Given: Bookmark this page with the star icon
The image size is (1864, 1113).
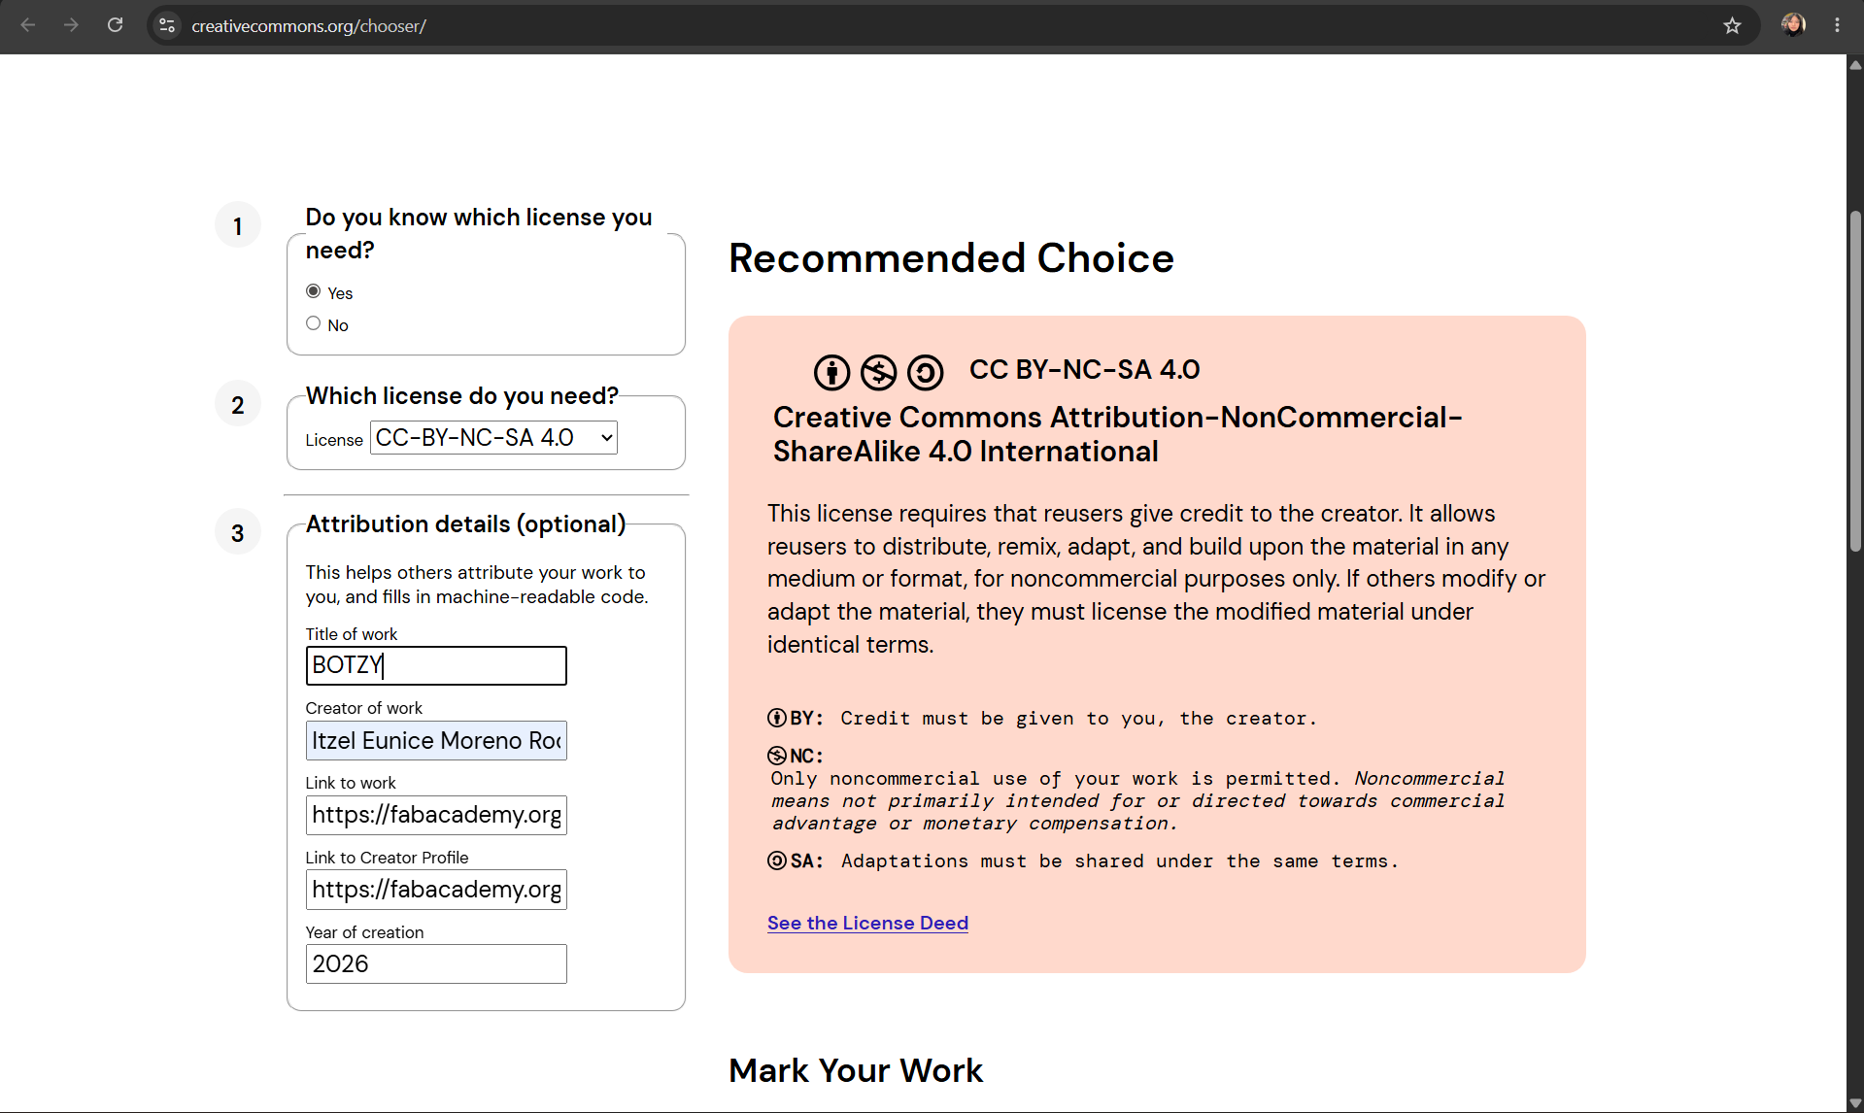Looking at the screenshot, I should (1732, 25).
